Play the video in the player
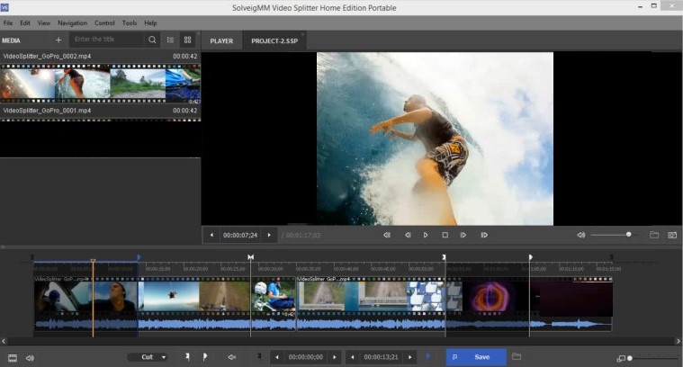The image size is (683, 367). 426,235
